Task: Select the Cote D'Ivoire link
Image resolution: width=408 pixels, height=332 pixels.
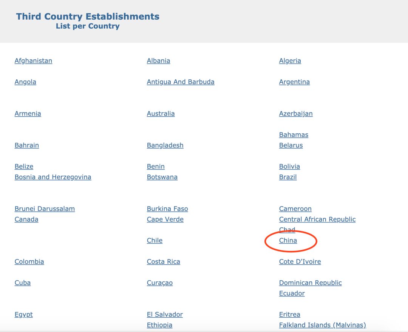Action: click(x=300, y=262)
